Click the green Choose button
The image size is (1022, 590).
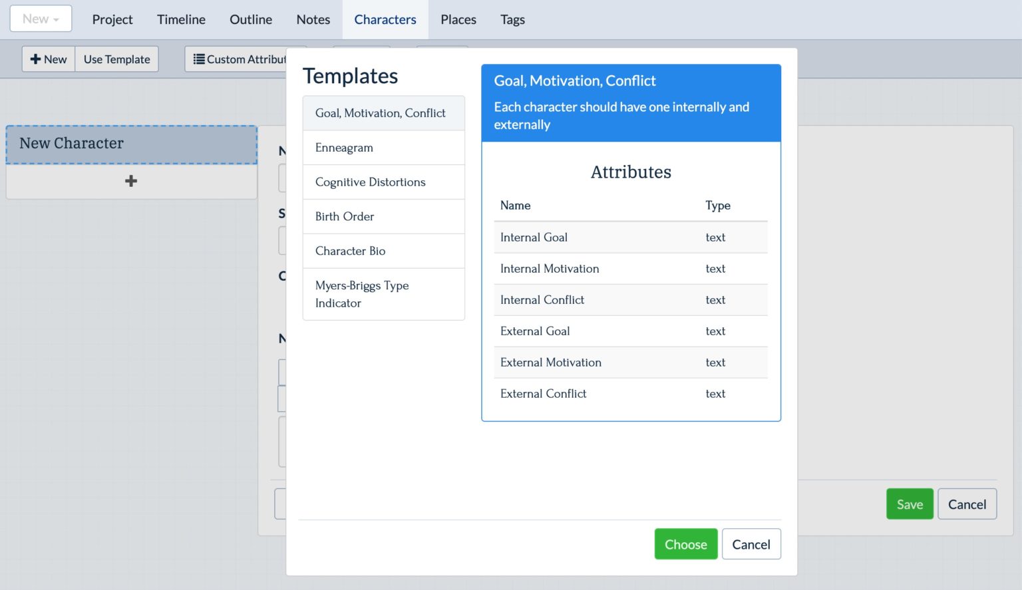pos(685,544)
